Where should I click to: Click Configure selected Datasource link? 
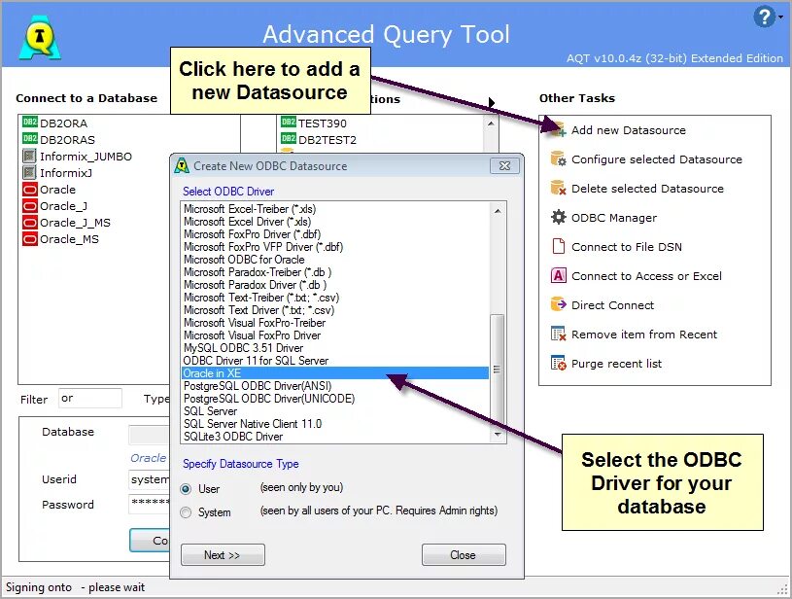pyautogui.click(x=657, y=159)
